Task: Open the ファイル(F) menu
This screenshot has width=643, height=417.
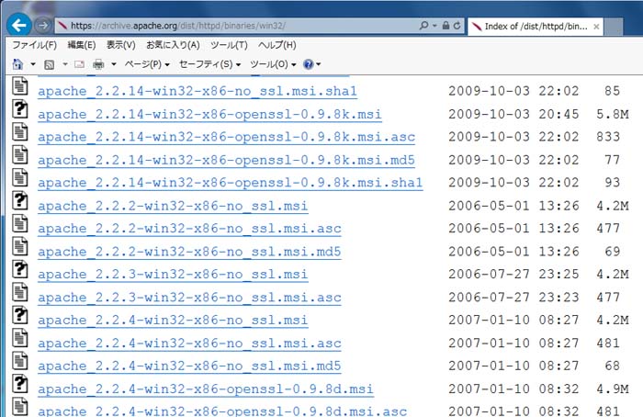Action: point(35,45)
